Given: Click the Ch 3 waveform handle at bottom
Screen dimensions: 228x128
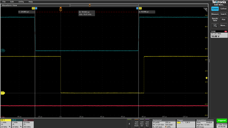Looking at the screenshot, I should [x=2, y=117].
